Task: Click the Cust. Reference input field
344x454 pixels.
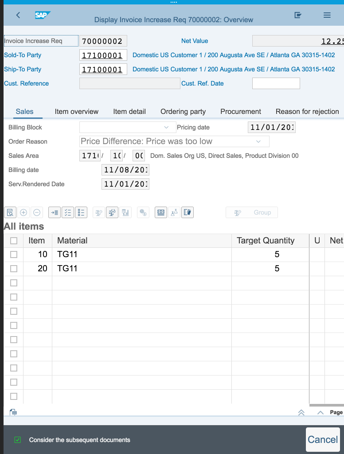Action: point(130,83)
